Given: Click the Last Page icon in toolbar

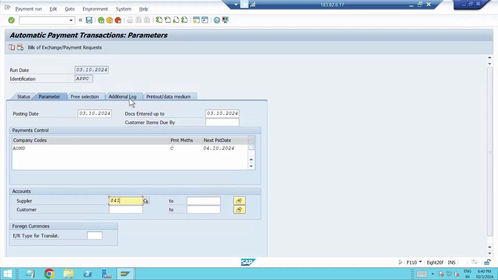Looking at the screenshot, I should pyautogui.click(x=185, y=20).
